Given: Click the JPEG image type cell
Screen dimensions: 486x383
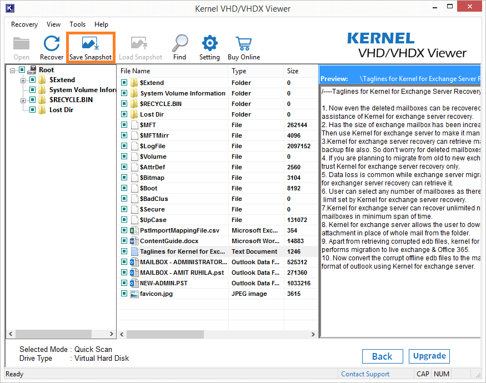Looking at the screenshot, I should click(249, 294).
